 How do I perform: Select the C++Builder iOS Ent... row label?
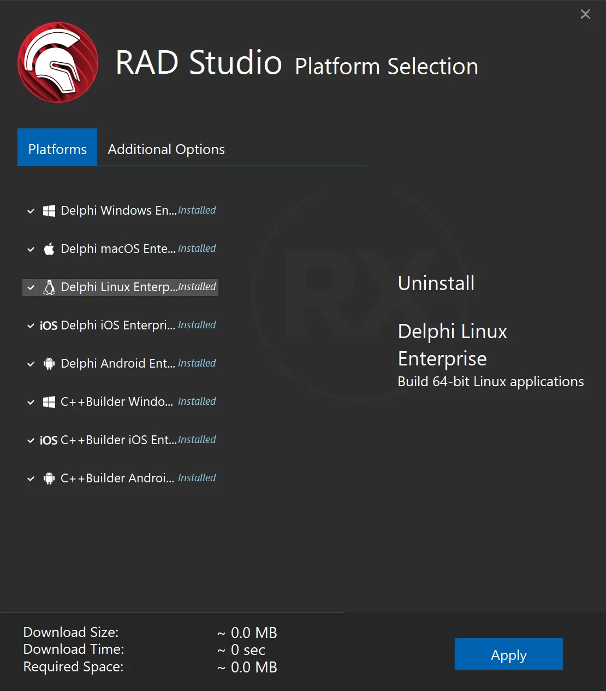(x=118, y=440)
